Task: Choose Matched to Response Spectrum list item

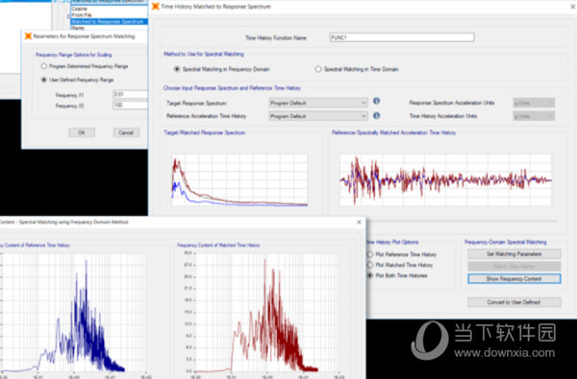Action: pyautogui.click(x=109, y=22)
